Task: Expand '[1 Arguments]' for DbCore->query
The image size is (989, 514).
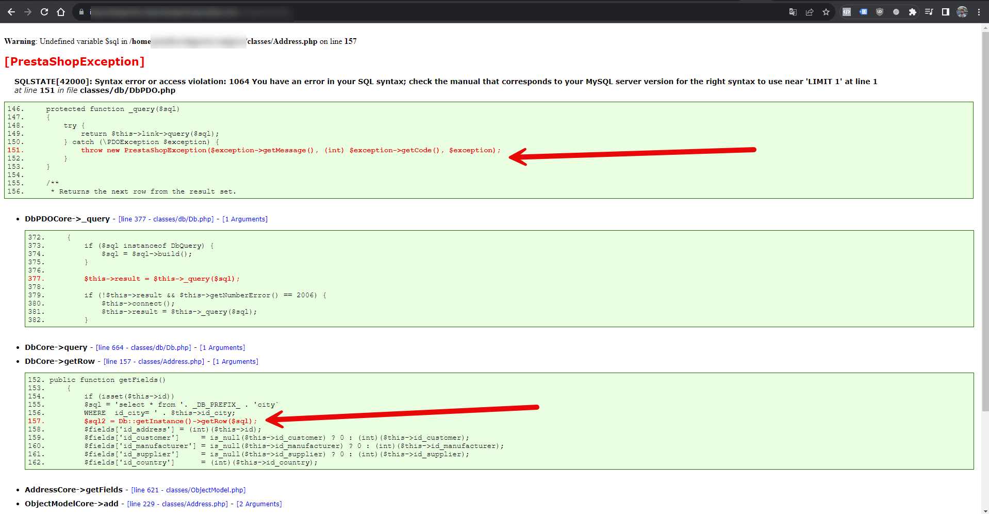Action: pyautogui.click(x=222, y=348)
